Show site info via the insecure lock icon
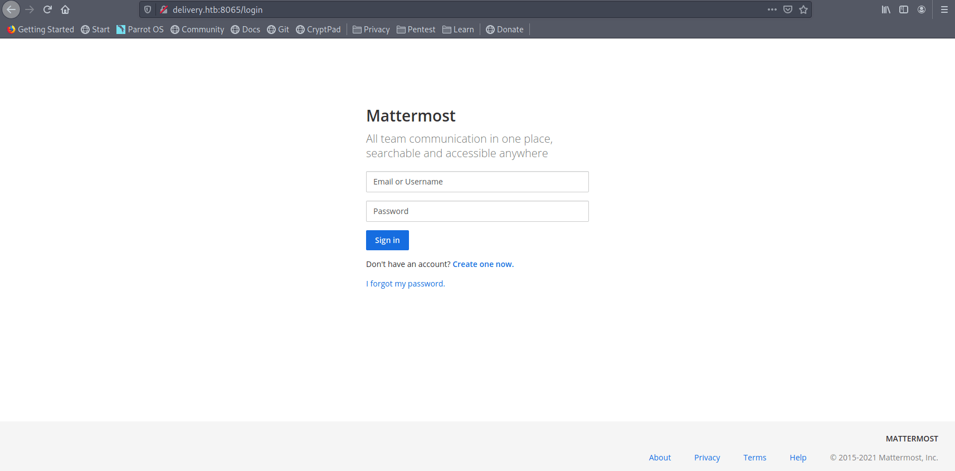 163,9
